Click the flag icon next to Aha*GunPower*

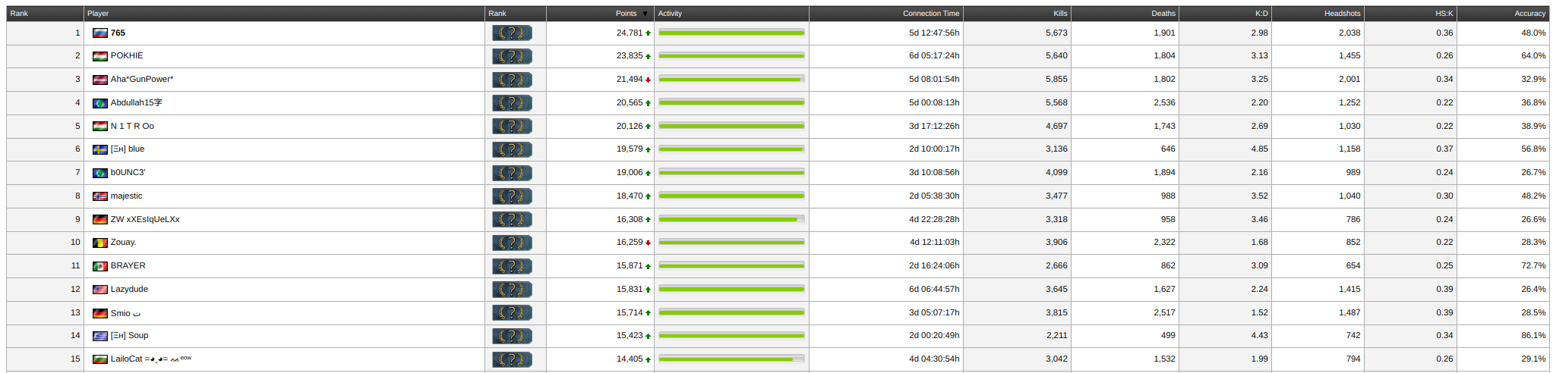click(100, 80)
